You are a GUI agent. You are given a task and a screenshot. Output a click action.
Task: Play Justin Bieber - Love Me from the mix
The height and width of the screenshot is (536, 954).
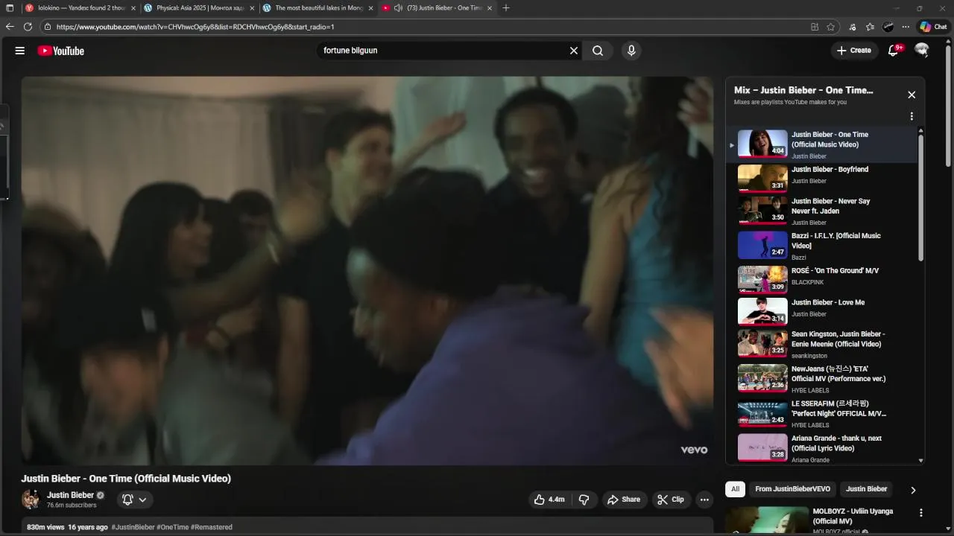pyautogui.click(x=822, y=311)
